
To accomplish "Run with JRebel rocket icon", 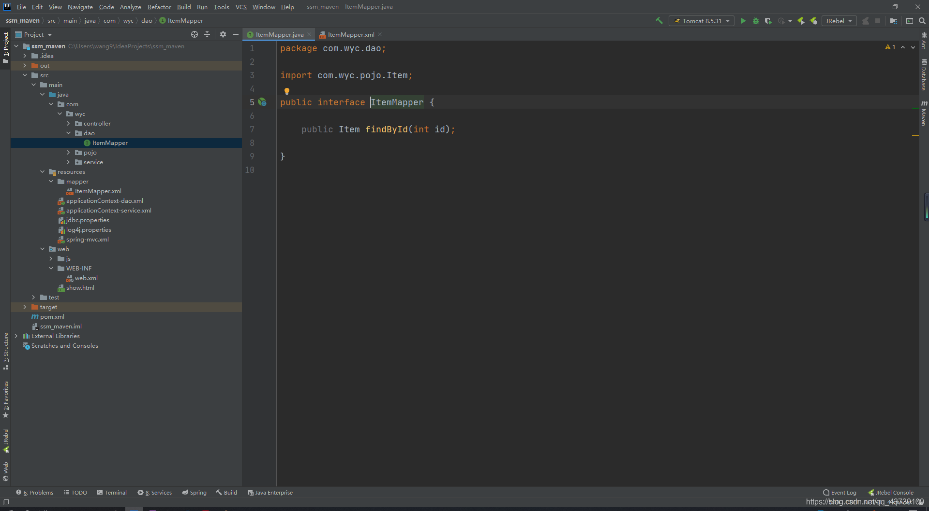I will (801, 21).
